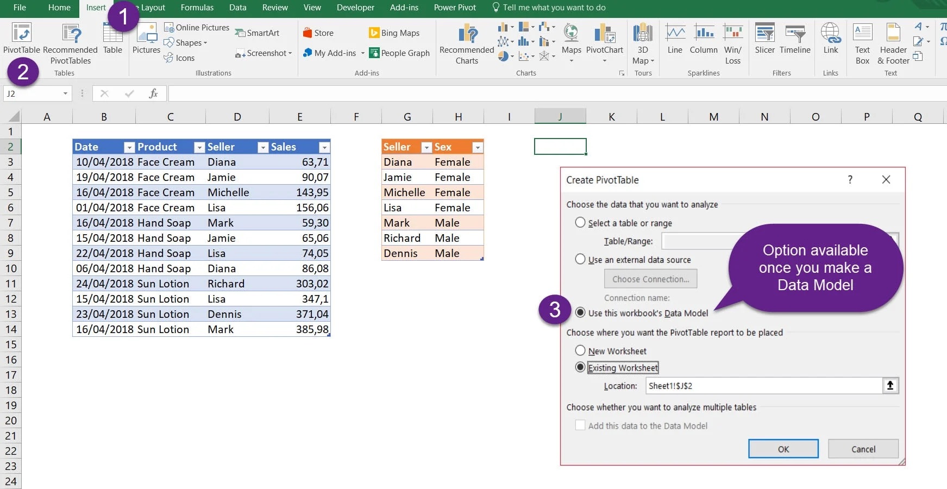The height and width of the screenshot is (489, 947).
Task: Select 'Select a table or range' option
Action: tap(580, 223)
